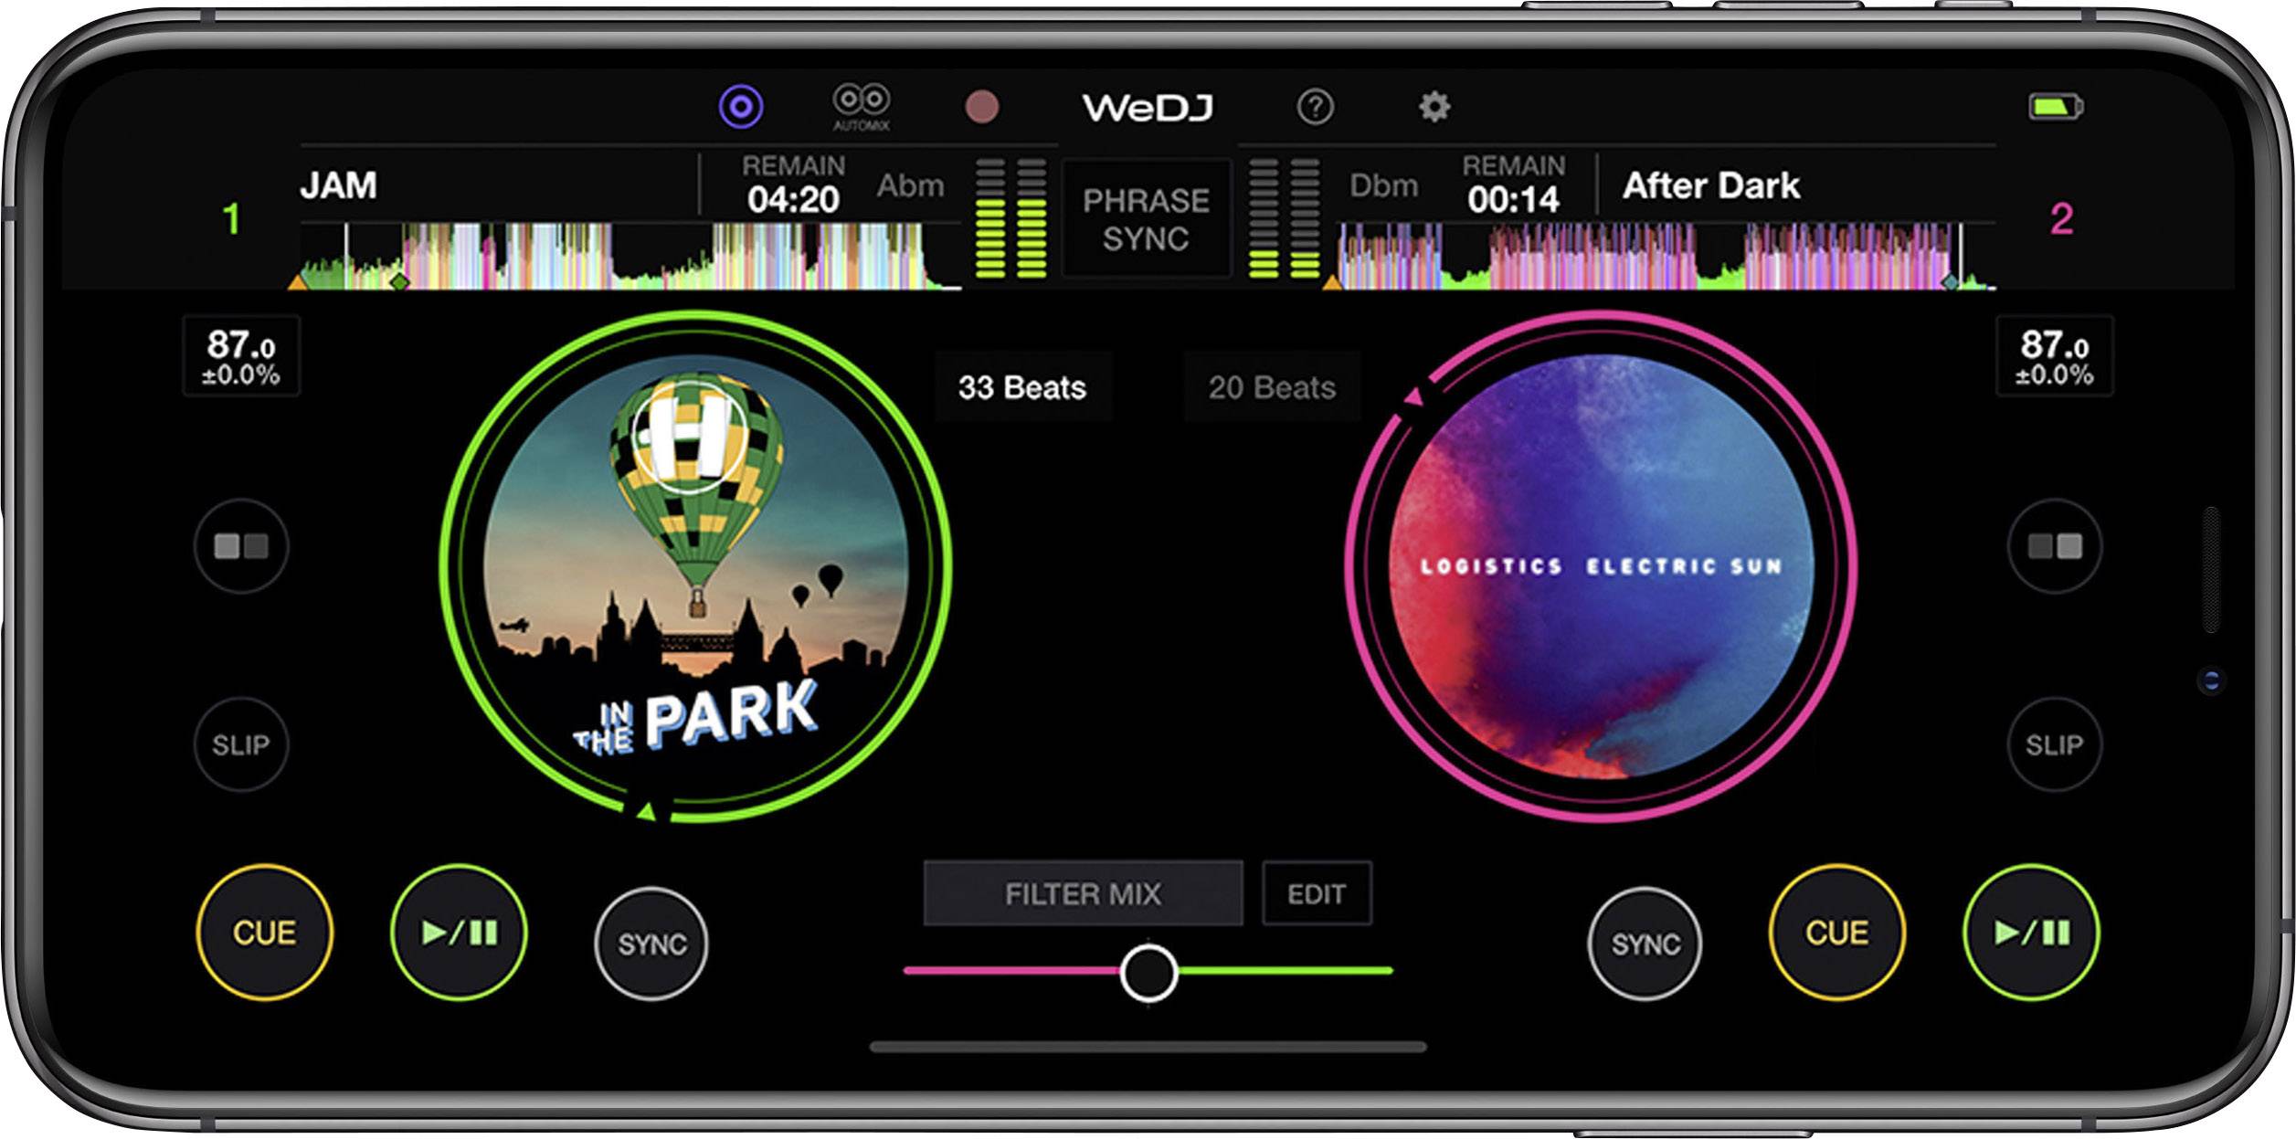This screenshot has height=1139, width=2296.
Task: Enable SLIP mode on deck 1
Action: [242, 744]
